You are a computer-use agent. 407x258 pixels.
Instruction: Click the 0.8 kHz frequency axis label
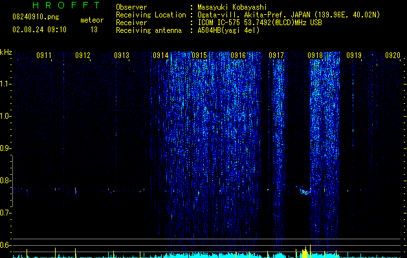[5, 181]
